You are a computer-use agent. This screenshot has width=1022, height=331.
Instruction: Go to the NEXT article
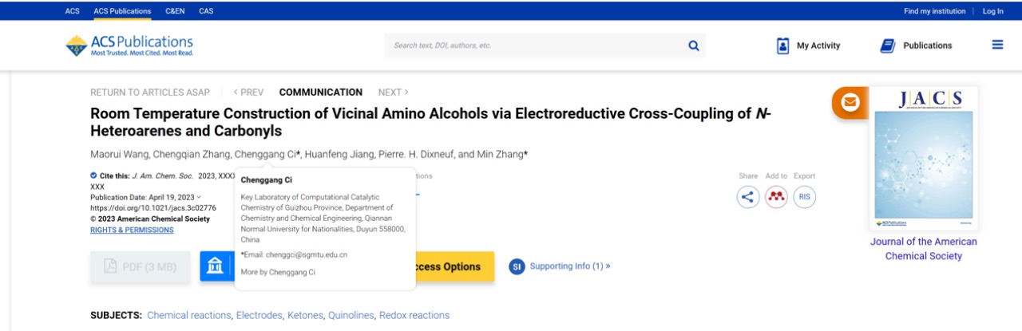pos(393,93)
